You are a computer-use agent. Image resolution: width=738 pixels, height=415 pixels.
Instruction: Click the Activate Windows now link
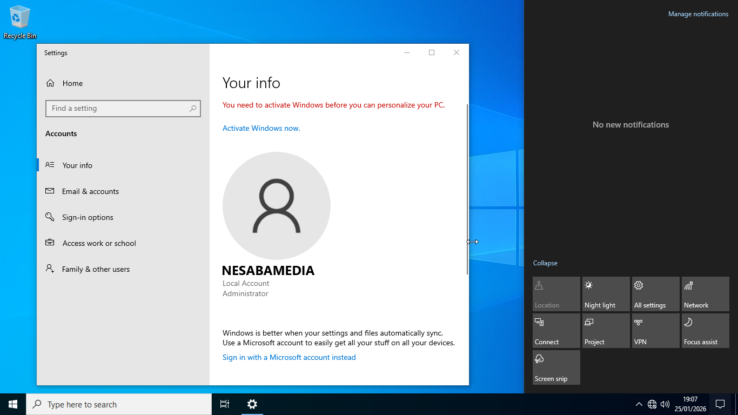(x=261, y=128)
